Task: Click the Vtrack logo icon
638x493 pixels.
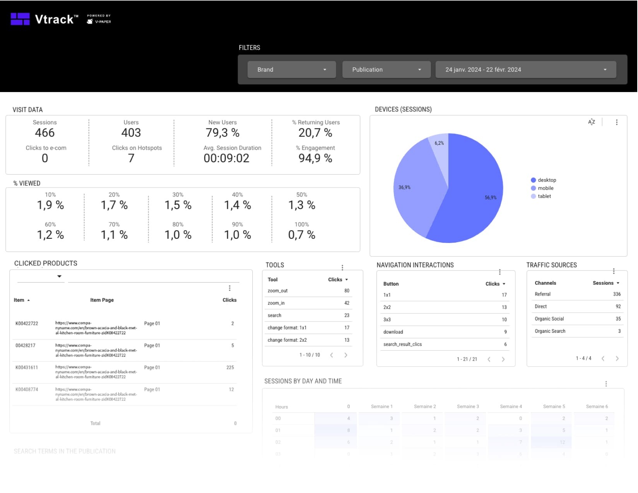Action: pyautogui.click(x=20, y=19)
